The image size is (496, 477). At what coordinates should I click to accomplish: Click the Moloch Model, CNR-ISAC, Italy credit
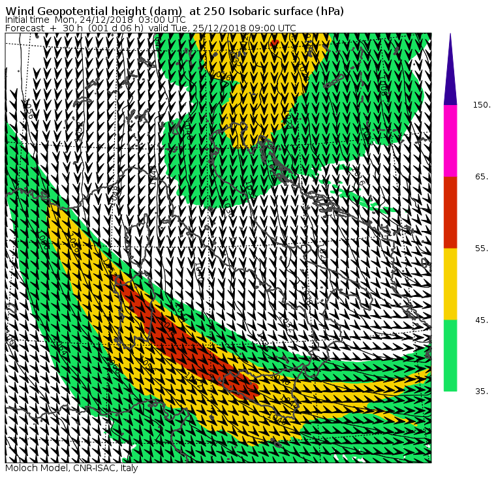click(x=72, y=468)
